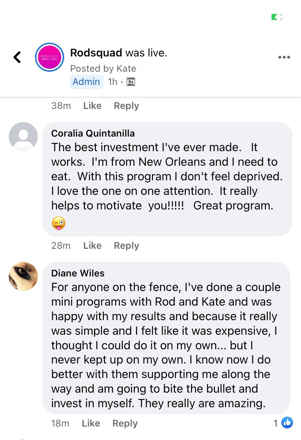301x440 pixels.
Task: Tap the battery indicator in status bar
Action: (277, 17)
